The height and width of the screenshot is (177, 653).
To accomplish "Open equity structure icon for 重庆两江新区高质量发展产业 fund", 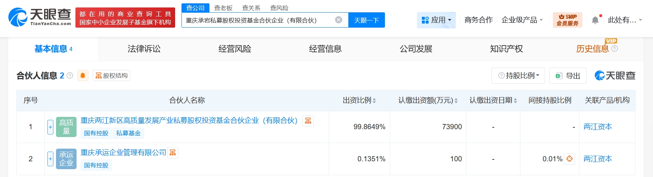I will point(308,121).
